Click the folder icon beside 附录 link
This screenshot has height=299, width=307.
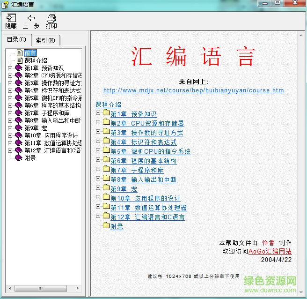tap(105, 226)
